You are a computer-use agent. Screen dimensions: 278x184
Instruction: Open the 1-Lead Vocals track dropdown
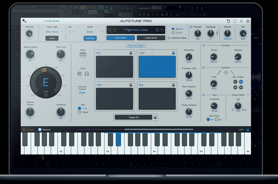click(x=60, y=21)
